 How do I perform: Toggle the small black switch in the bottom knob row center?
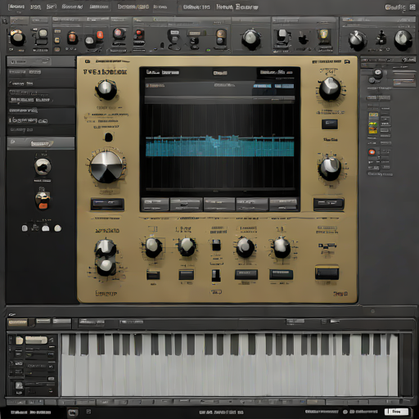(216, 245)
